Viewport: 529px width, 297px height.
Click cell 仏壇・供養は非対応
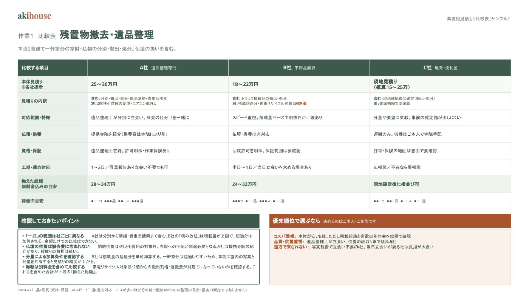(299, 134)
